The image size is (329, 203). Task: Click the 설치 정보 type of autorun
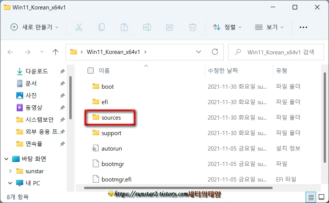pyautogui.click(x=288, y=148)
